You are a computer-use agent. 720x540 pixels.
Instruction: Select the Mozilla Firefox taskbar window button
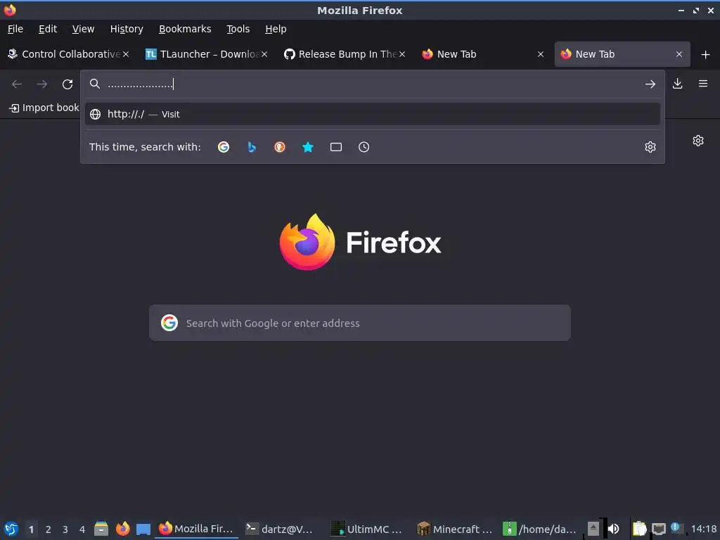(x=197, y=529)
